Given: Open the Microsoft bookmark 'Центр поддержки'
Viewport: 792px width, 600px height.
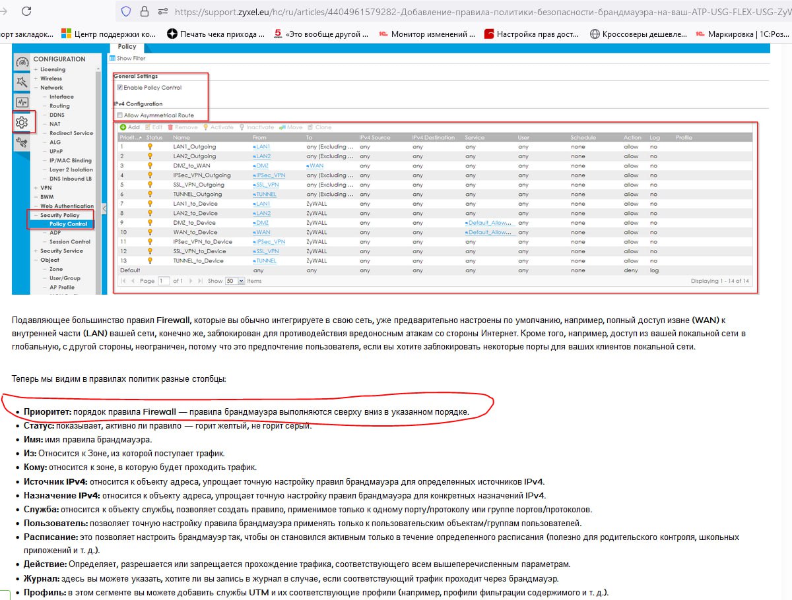Looking at the screenshot, I should (x=109, y=34).
